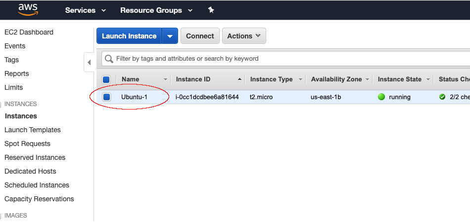Go to Launch Templates in sidebar
This screenshot has height=222, width=470.
(33, 130)
